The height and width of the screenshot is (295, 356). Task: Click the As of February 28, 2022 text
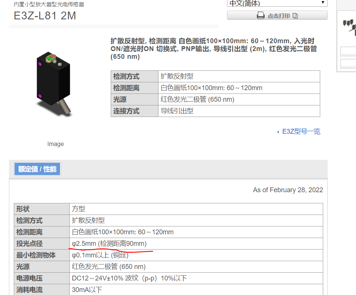coord(288,190)
